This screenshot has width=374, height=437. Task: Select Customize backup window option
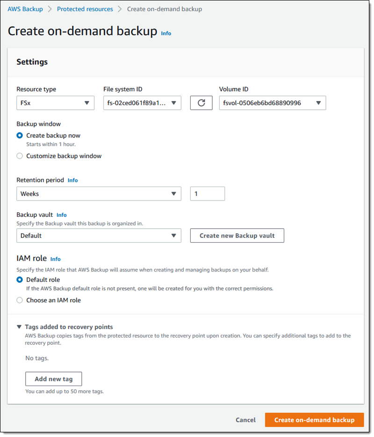click(20, 156)
